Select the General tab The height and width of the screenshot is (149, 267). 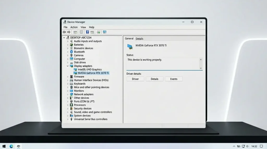pyautogui.click(x=129, y=39)
